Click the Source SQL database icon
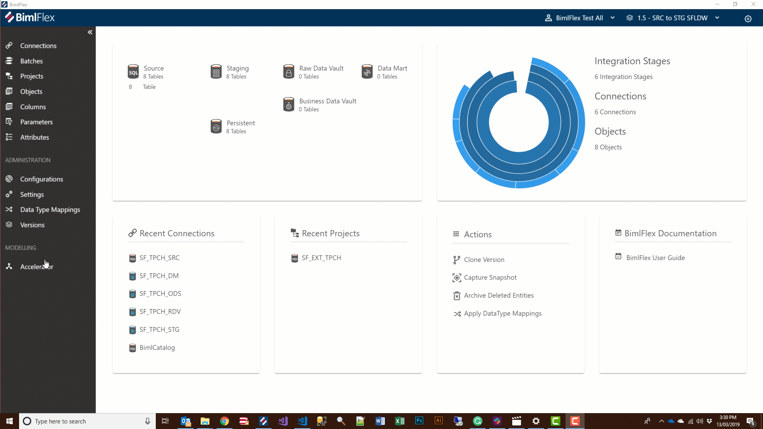Screen dimensions: 763x429 click(133, 72)
